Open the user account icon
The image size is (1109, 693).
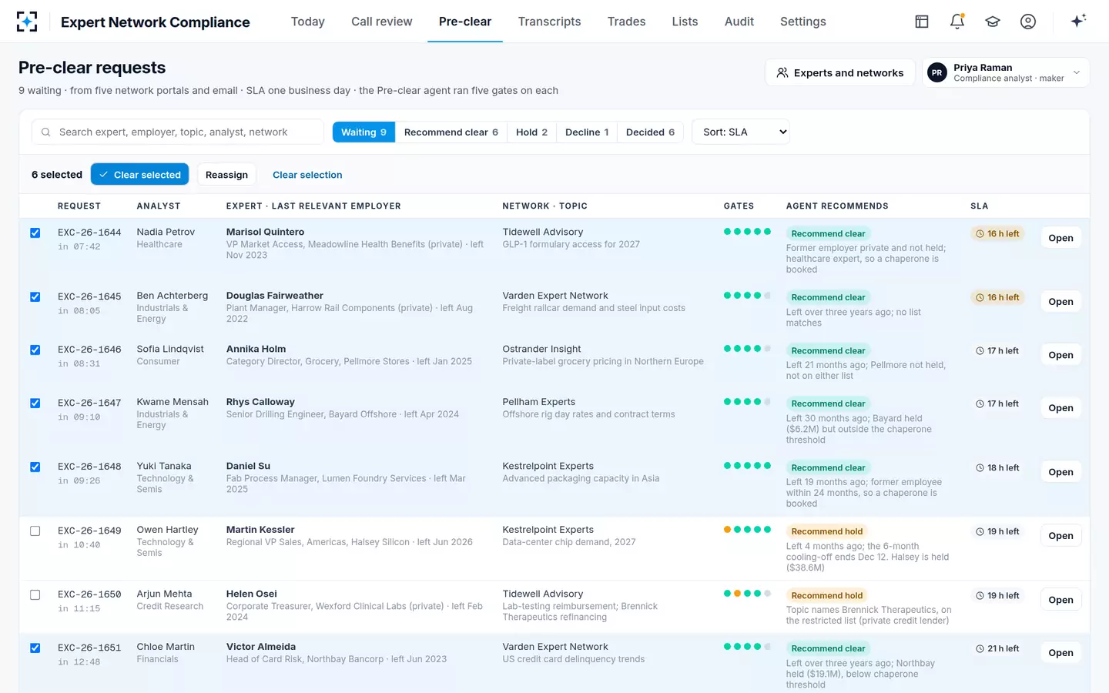(x=1028, y=22)
